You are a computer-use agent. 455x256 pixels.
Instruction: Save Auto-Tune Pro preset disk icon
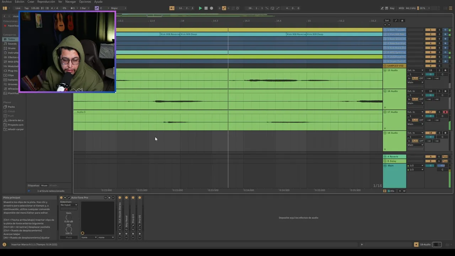109,198
